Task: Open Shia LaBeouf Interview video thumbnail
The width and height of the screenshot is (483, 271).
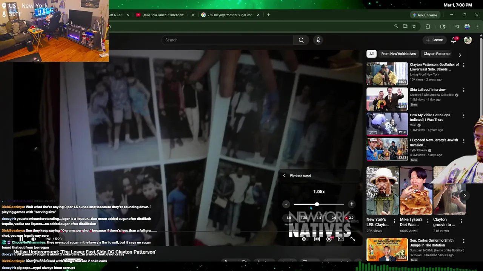Action: pyautogui.click(x=387, y=99)
